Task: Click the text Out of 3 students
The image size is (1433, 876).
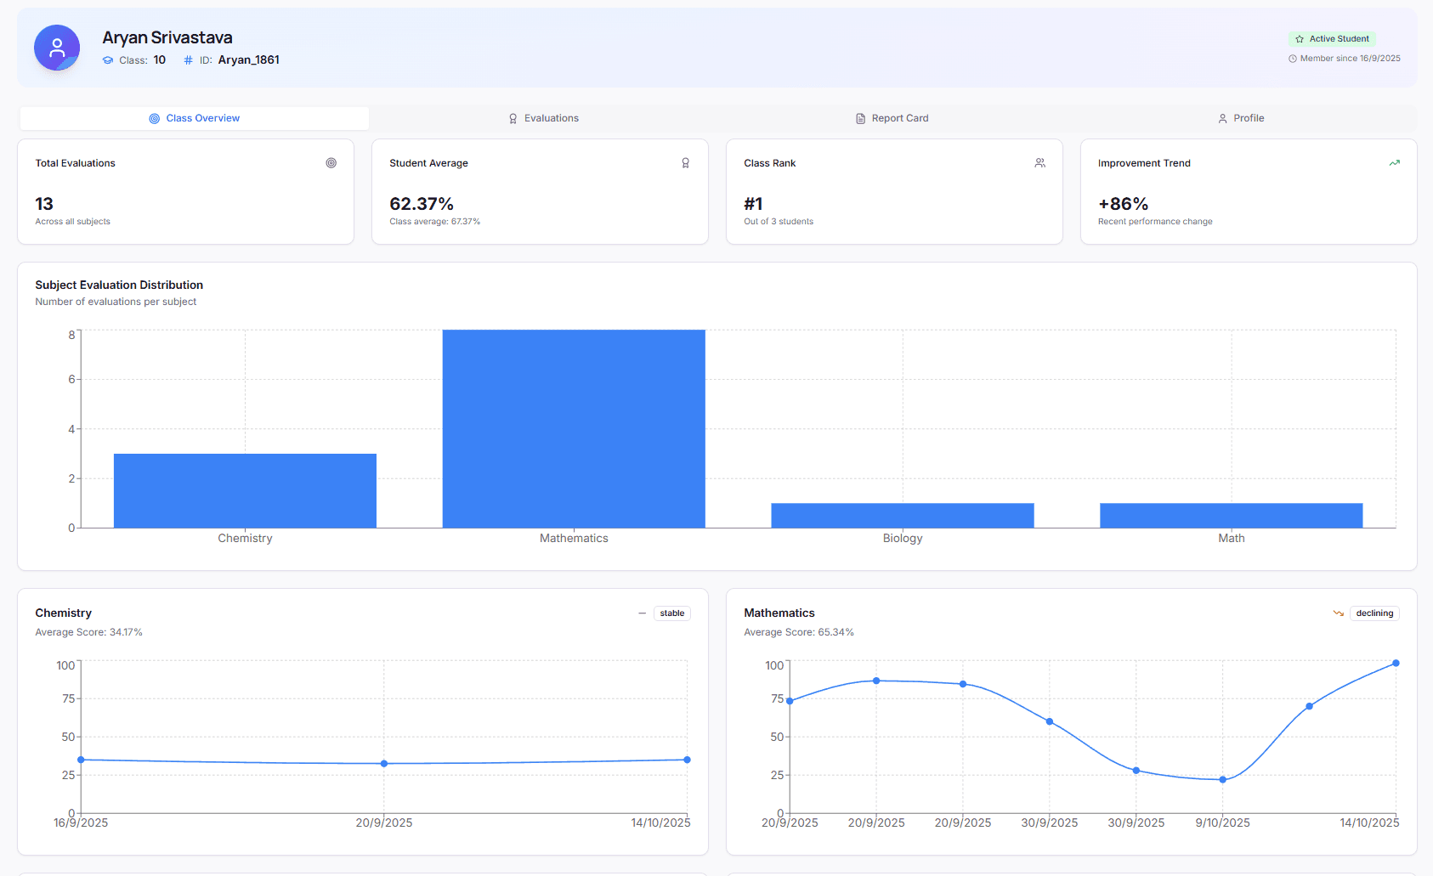Action: [779, 222]
